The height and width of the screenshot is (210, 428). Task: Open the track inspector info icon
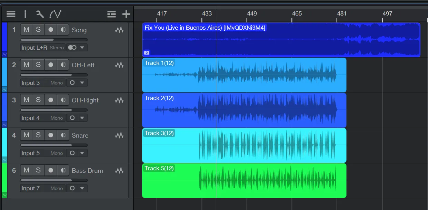pyautogui.click(x=25, y=14)
